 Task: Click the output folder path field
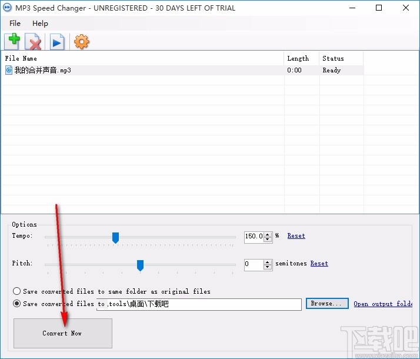coord(199,304)
